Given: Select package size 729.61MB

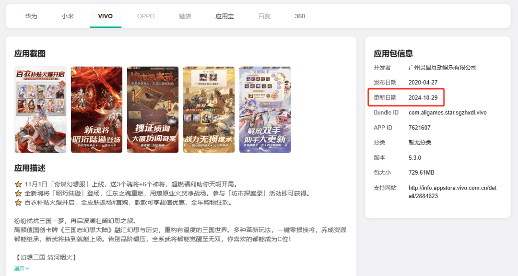Looking at the screenshot, I should 421,172.
